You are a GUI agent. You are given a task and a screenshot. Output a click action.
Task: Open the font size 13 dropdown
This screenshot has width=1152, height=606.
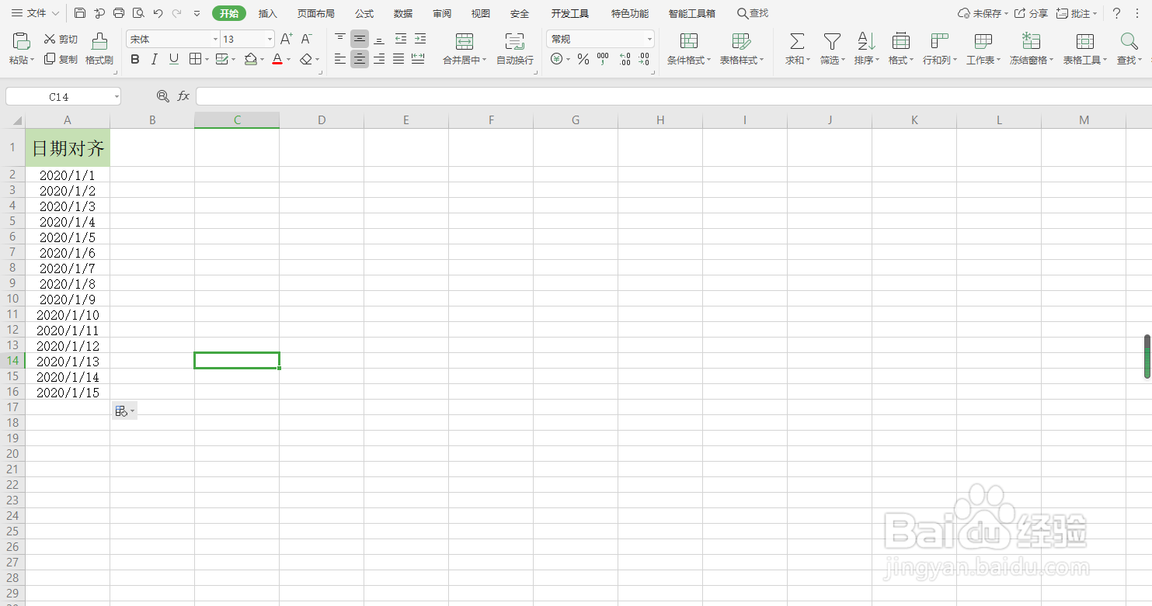[270, 39]
